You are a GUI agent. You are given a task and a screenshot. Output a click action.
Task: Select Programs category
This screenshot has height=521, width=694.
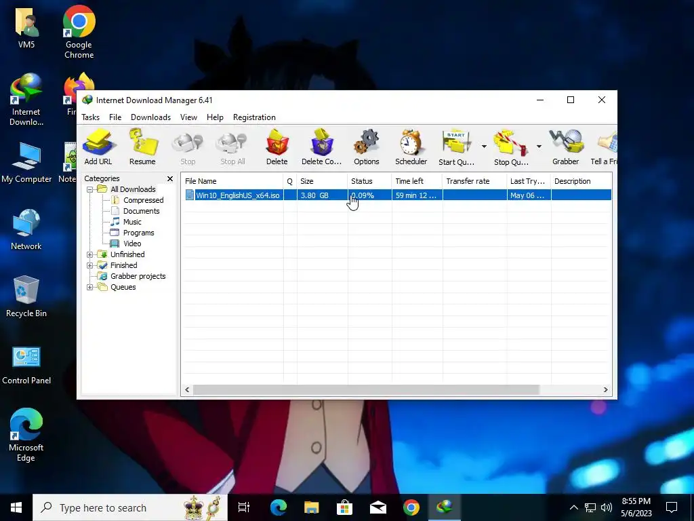coord(138,233)
